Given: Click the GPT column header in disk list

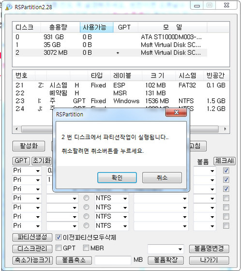Looking at the screenshot, I should (x=125, y=27).
